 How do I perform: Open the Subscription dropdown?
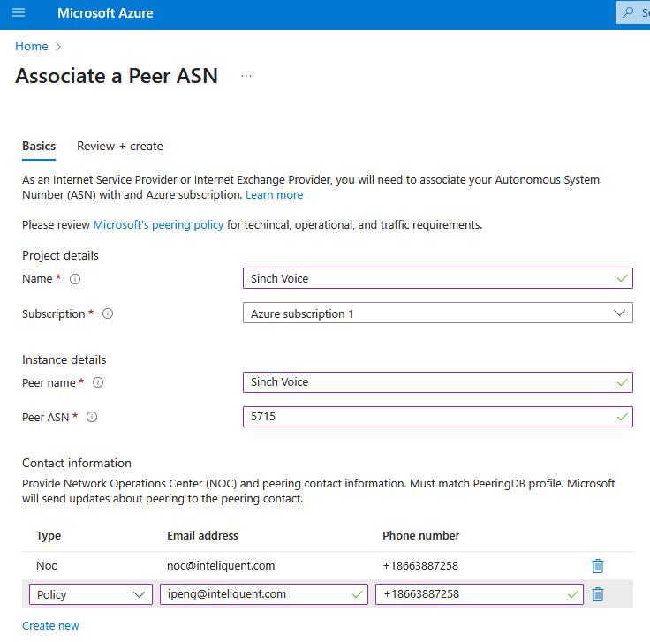click(x=438, y=313)
